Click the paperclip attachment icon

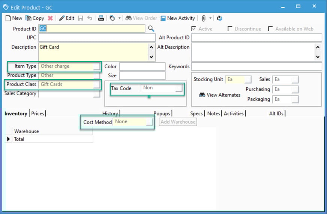[x=204, y=18]
